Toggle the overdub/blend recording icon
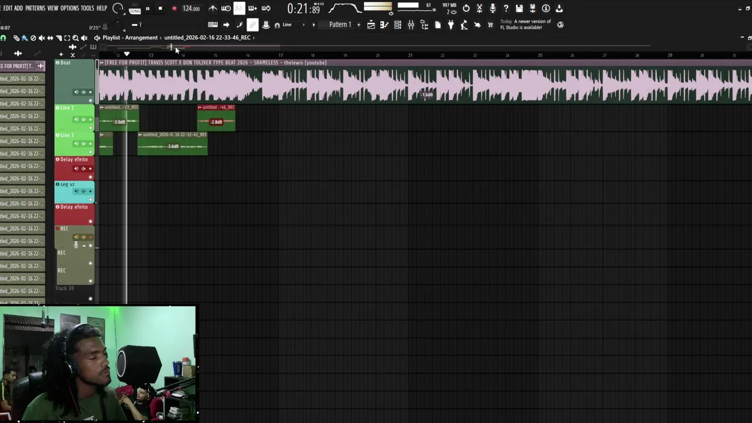The height and width of the screenshot is (423, 752). pyautogui.click(x=253, y=8)
